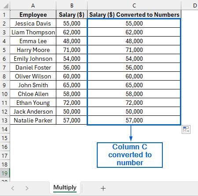This screenshot has width=198, height=196.
Task: Click 54,000 in column C
Action: (x=134, y=59)
